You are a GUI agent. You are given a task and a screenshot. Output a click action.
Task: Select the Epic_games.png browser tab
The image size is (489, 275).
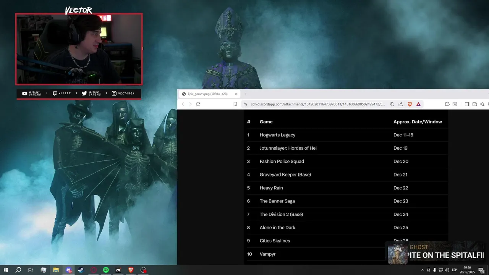pos(210,94)
